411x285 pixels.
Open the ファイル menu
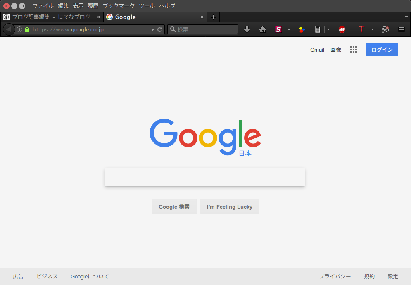pyautogui.click(x=43, y=6)
